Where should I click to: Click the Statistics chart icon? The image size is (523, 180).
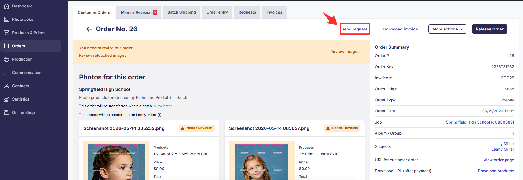(x=7, y=99)
